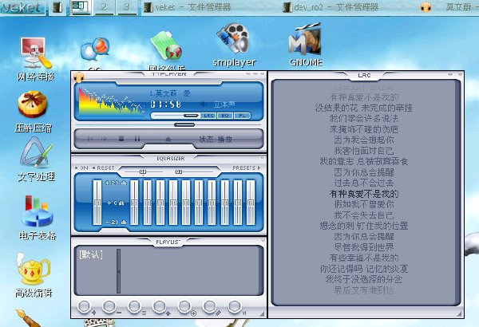The width and height of the screenshot is (479, 327).
Task: Click the playlist locate-track target button
Action: pos(185,307)
